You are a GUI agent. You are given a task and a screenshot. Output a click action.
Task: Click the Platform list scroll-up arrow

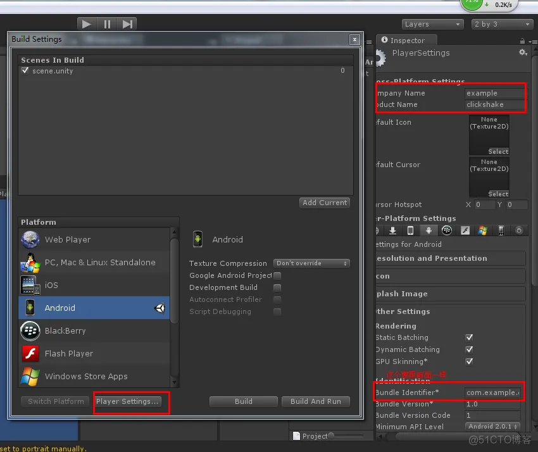pos(174,232)
